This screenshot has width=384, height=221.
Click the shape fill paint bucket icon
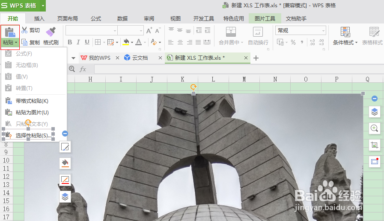pos(65,163)
